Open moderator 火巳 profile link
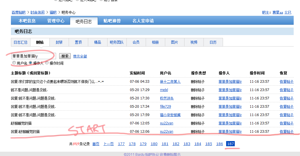 [x=288, y=12]
